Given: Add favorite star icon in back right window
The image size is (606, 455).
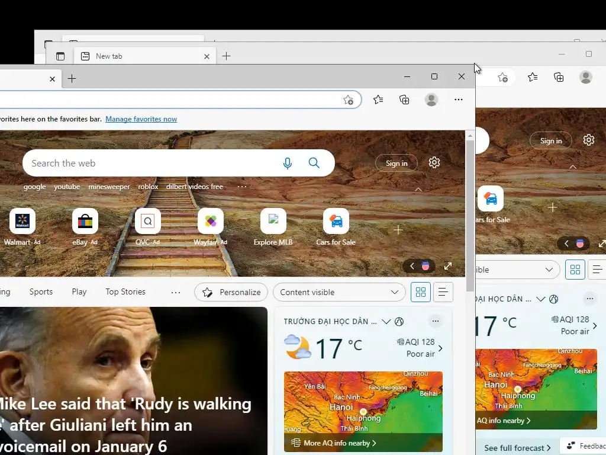Looking at the screenshot, I should coord(502,78).
